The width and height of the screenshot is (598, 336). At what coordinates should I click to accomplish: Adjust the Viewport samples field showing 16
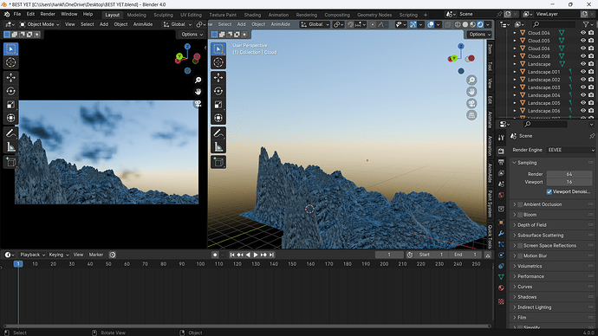pos(569,182)
